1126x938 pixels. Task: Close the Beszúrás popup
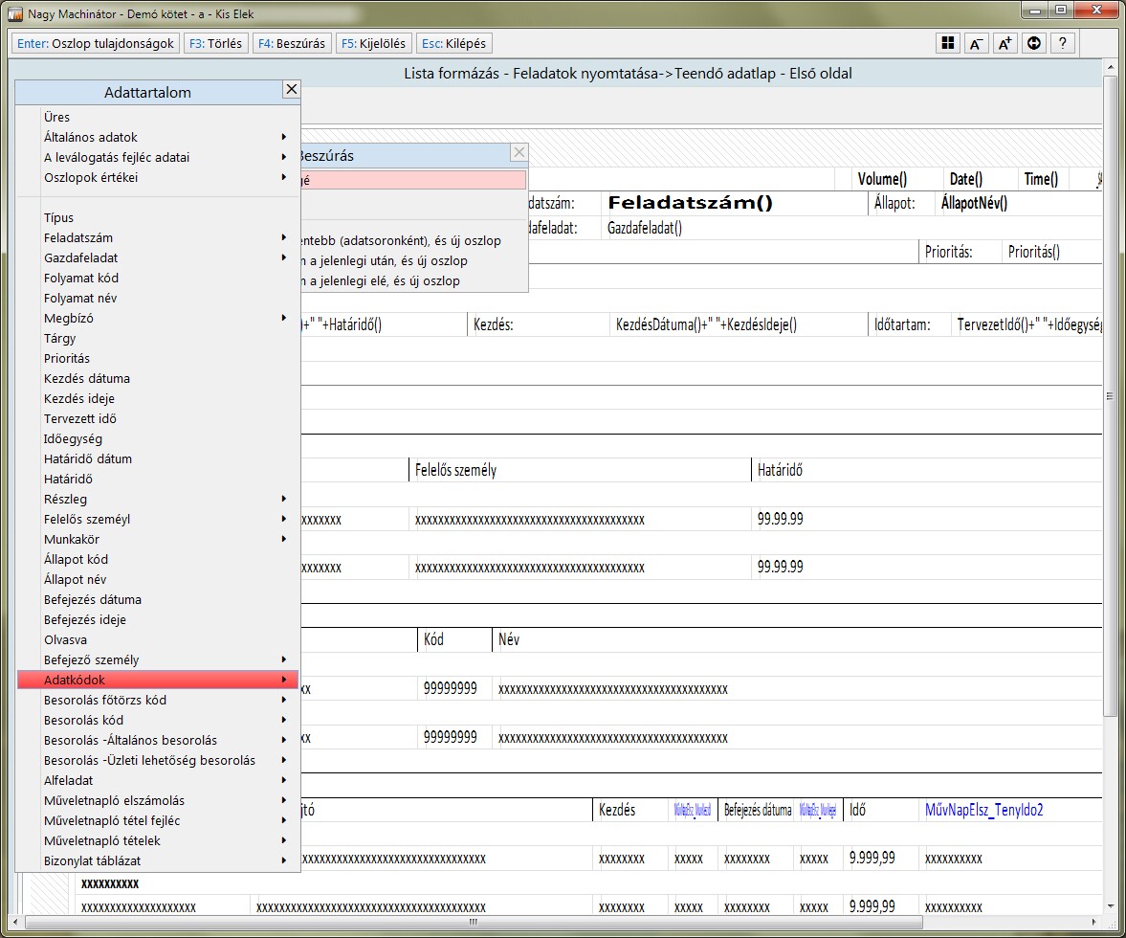tap(519, 152)
